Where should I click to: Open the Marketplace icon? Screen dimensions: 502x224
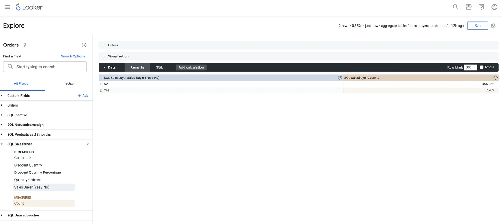pos(468,7)
